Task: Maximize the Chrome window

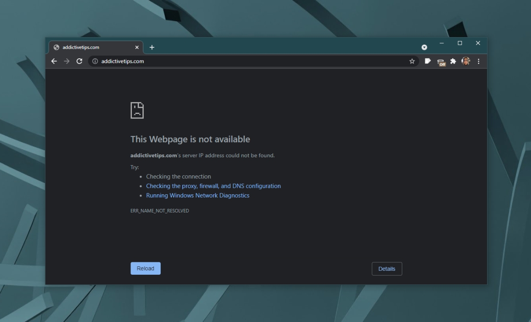Action: pos(460,43)
